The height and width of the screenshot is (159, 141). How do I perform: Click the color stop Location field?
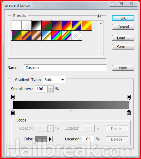[x=88, y=139]
